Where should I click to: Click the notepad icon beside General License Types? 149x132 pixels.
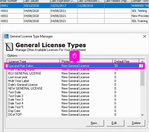pyautogui.click(x=9, y=46)
